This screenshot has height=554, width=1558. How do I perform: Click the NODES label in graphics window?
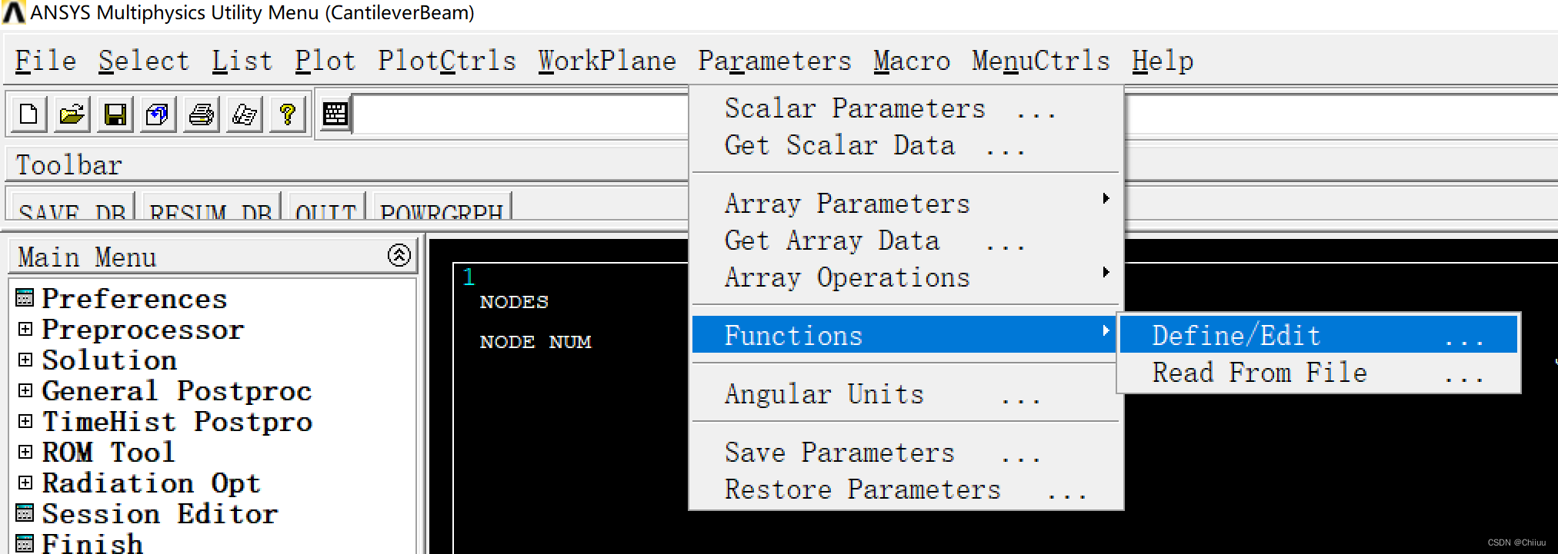click(x=514, y=302)
